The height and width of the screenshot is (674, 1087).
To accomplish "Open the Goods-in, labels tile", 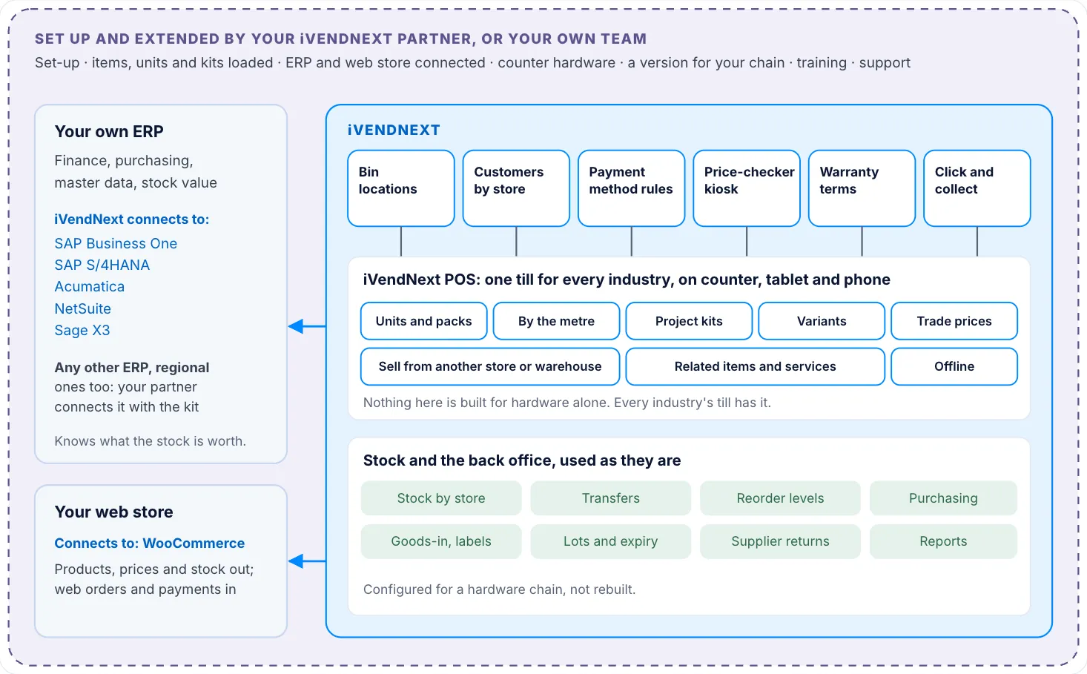I will tap(441, 541).
